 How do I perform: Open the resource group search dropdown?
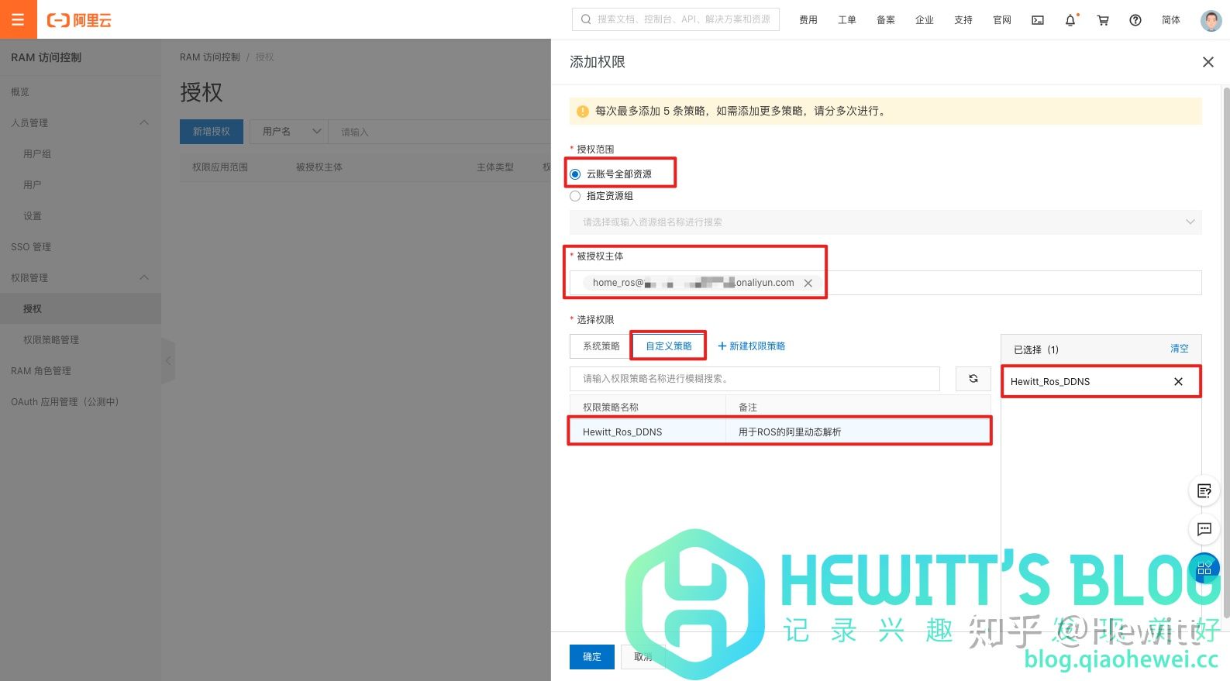point(885,222)
